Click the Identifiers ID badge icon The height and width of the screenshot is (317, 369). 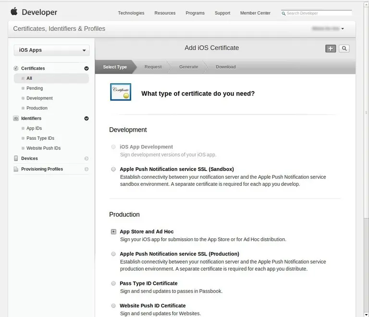click(16, 118)
